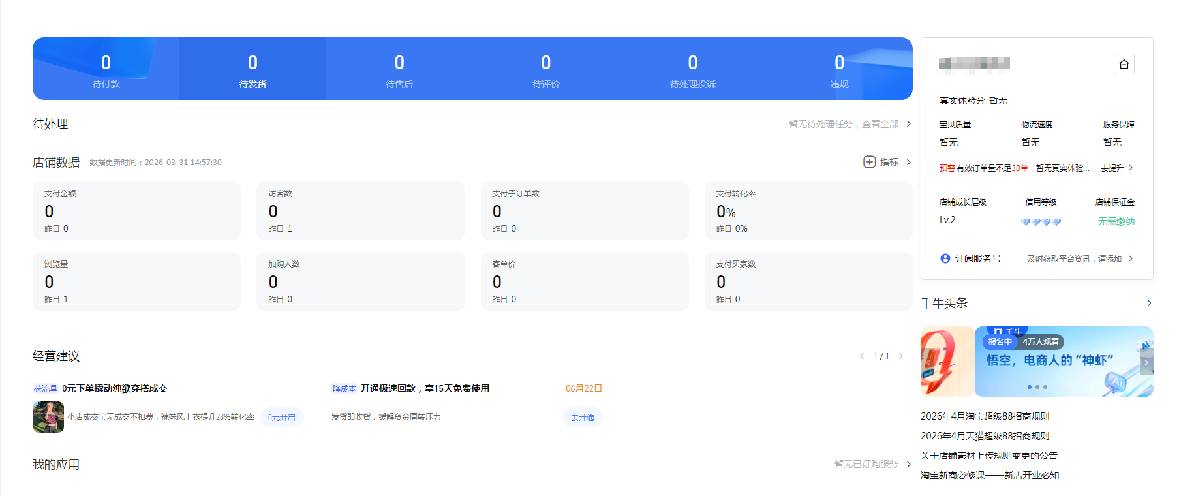Open the 加购人数 data card
The height and width of the screenshot is (496, 1179).
[361, 281]
